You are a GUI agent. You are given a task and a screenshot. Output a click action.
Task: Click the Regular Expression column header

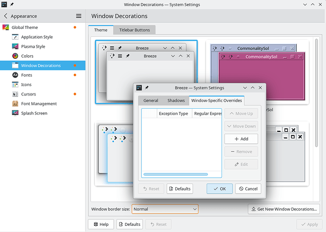pos(207,113)
